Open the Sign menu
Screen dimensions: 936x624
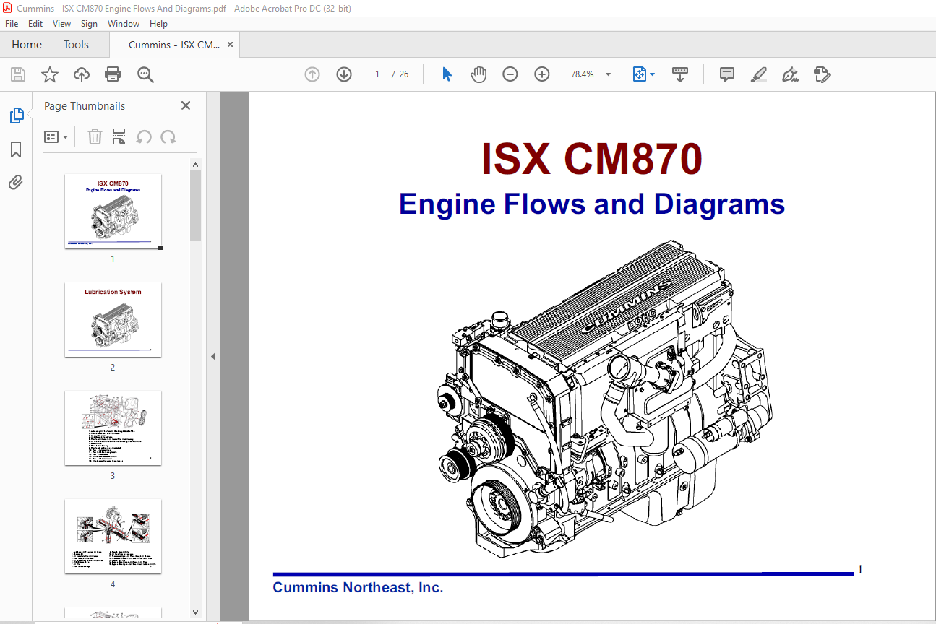point(90,24)
